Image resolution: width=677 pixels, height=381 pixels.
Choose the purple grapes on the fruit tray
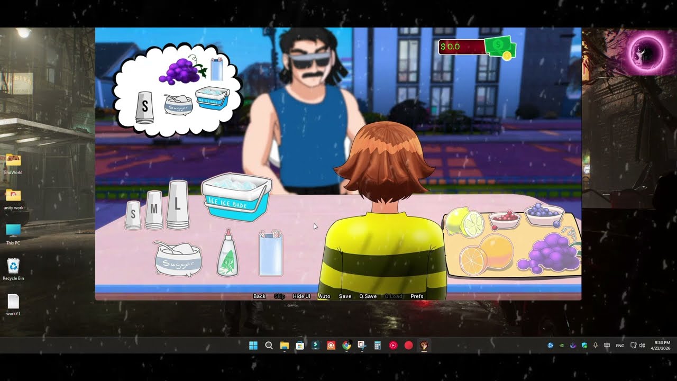[549, 254]
